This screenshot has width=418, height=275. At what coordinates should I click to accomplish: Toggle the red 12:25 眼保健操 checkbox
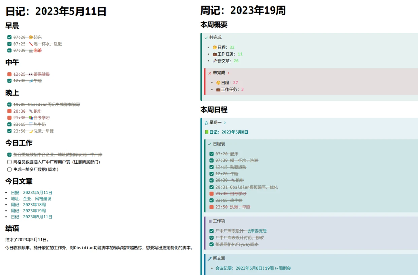tap(9, 74)
